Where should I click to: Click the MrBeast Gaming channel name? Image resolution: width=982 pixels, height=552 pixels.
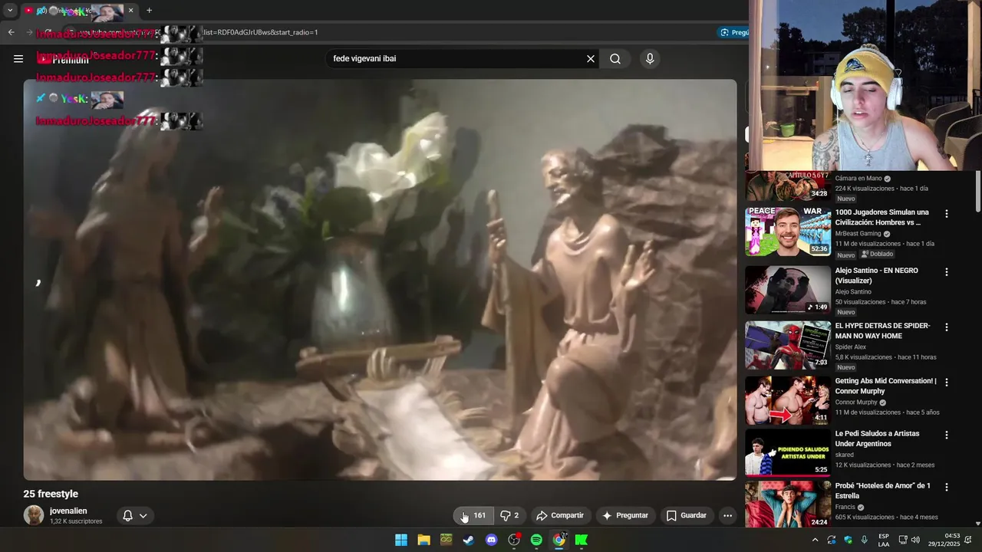[x=858, y=234]
